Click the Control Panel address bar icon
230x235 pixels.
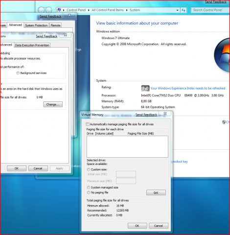(x=59, y=10)
